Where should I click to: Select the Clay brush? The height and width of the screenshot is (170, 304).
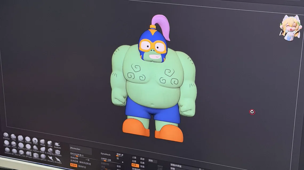pyautogui.click(x=13, y=137)
